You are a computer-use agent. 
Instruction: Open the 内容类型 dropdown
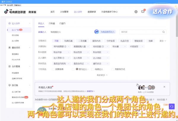136,46
